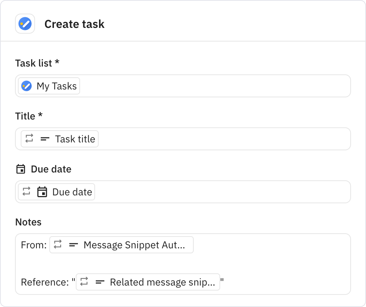Click the Title input field

214,139
